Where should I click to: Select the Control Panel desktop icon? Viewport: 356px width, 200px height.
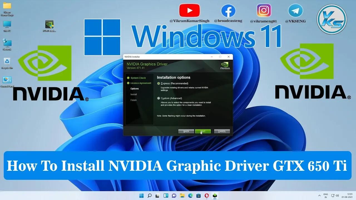(x=7, y=82)
